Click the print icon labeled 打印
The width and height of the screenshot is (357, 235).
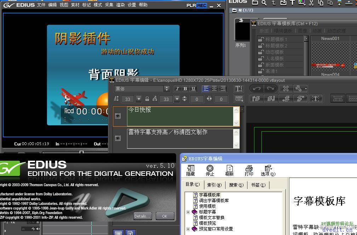point(249,170)
